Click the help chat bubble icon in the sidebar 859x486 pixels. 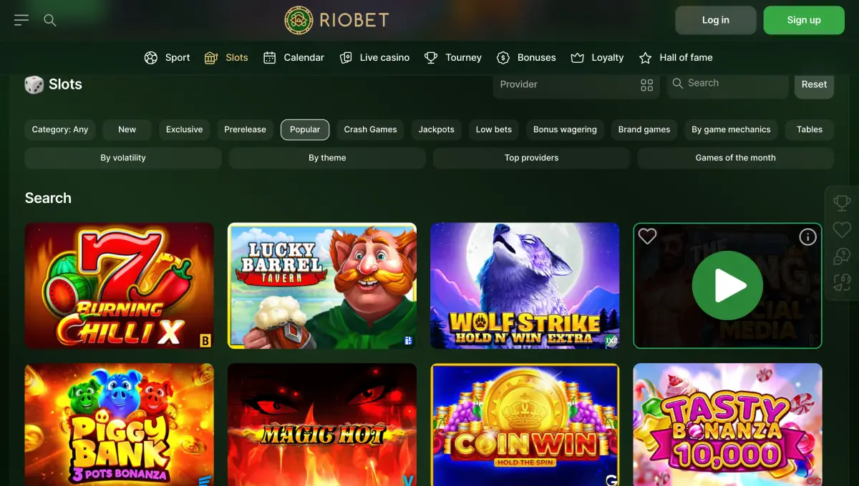pyautogui.click(x=842, y=256)
